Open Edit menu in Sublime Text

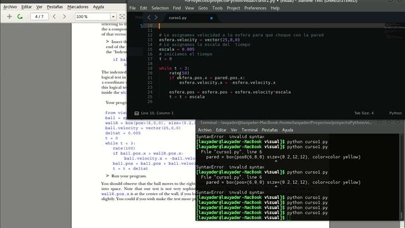pyautogui.click(x=144, y=8)
